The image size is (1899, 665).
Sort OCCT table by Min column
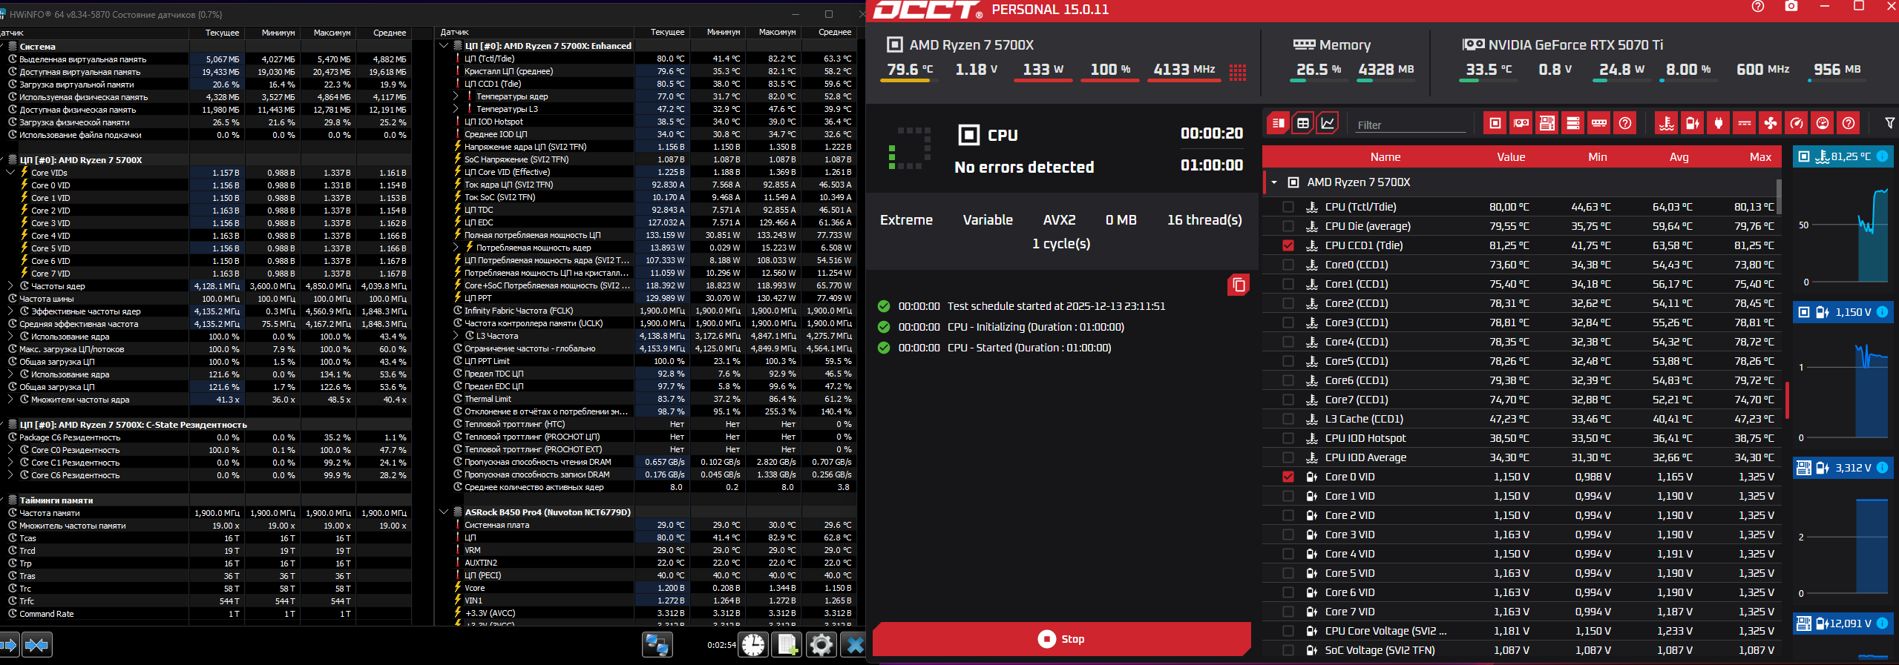click(x=1597, y=157)
